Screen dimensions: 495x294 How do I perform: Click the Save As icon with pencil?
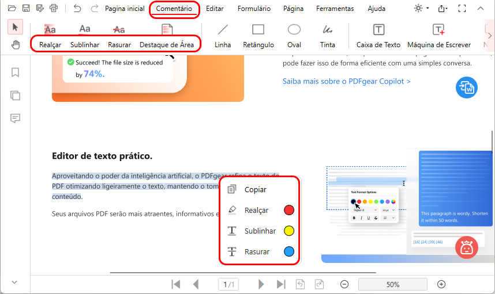(40, 8)
